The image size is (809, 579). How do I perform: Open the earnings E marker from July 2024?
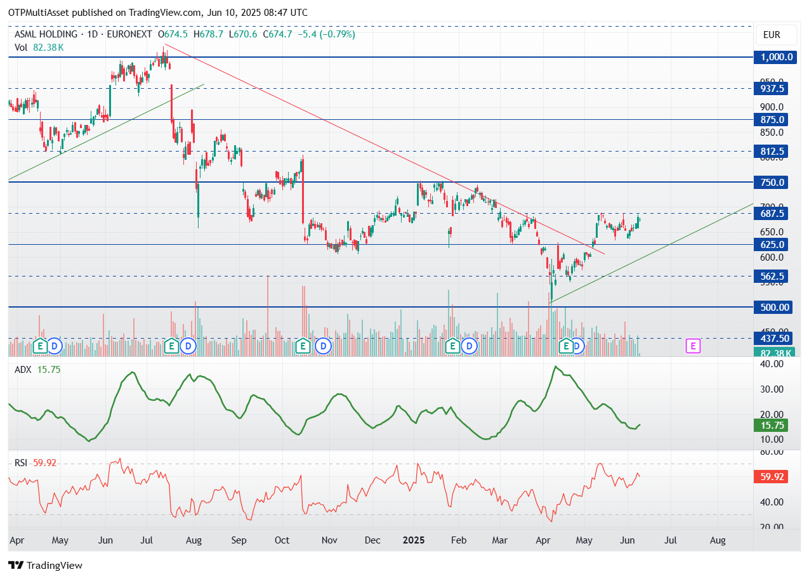(171, 346)
